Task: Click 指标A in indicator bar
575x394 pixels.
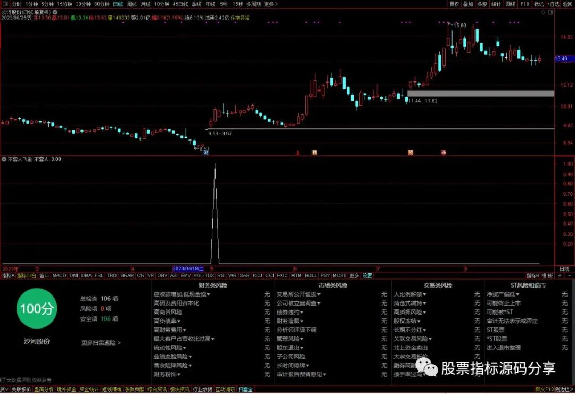Action: [x=8, y=275]
